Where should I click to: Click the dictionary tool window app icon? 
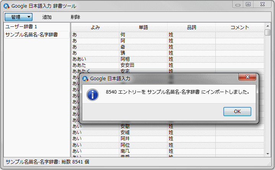(x=7, y=6)
